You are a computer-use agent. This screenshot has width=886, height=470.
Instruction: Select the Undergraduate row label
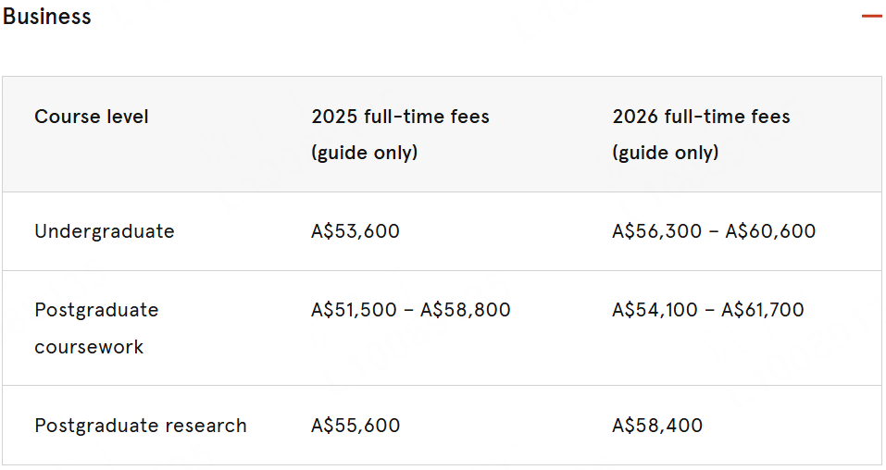click(x=105, y=231)
